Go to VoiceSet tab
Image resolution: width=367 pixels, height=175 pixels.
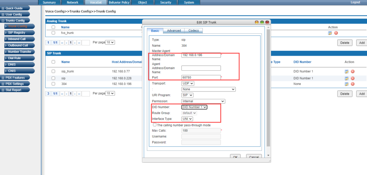coord(96,2)
